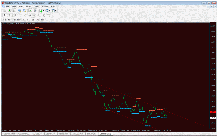Set timeframe to W1

[x=38, y=20]
